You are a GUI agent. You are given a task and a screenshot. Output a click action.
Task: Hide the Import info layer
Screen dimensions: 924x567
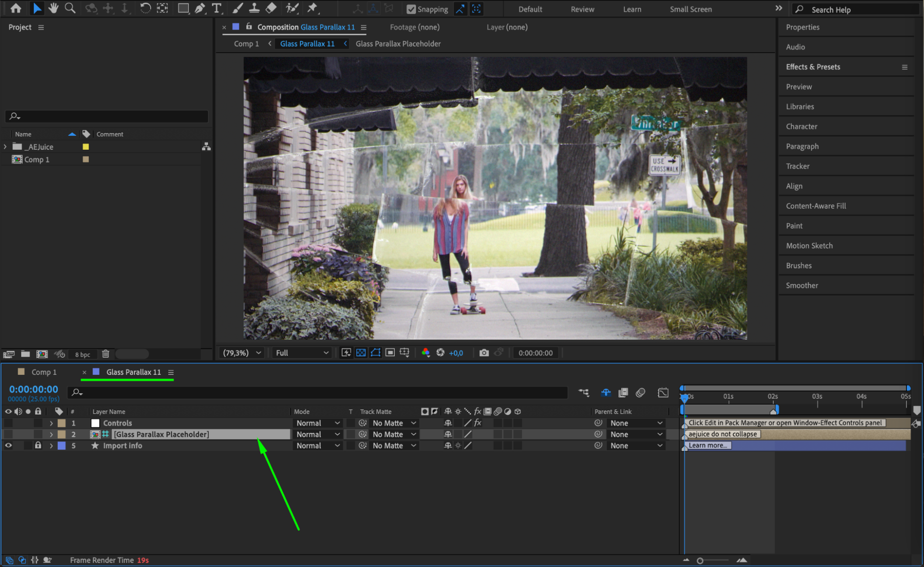pos(8,445)
